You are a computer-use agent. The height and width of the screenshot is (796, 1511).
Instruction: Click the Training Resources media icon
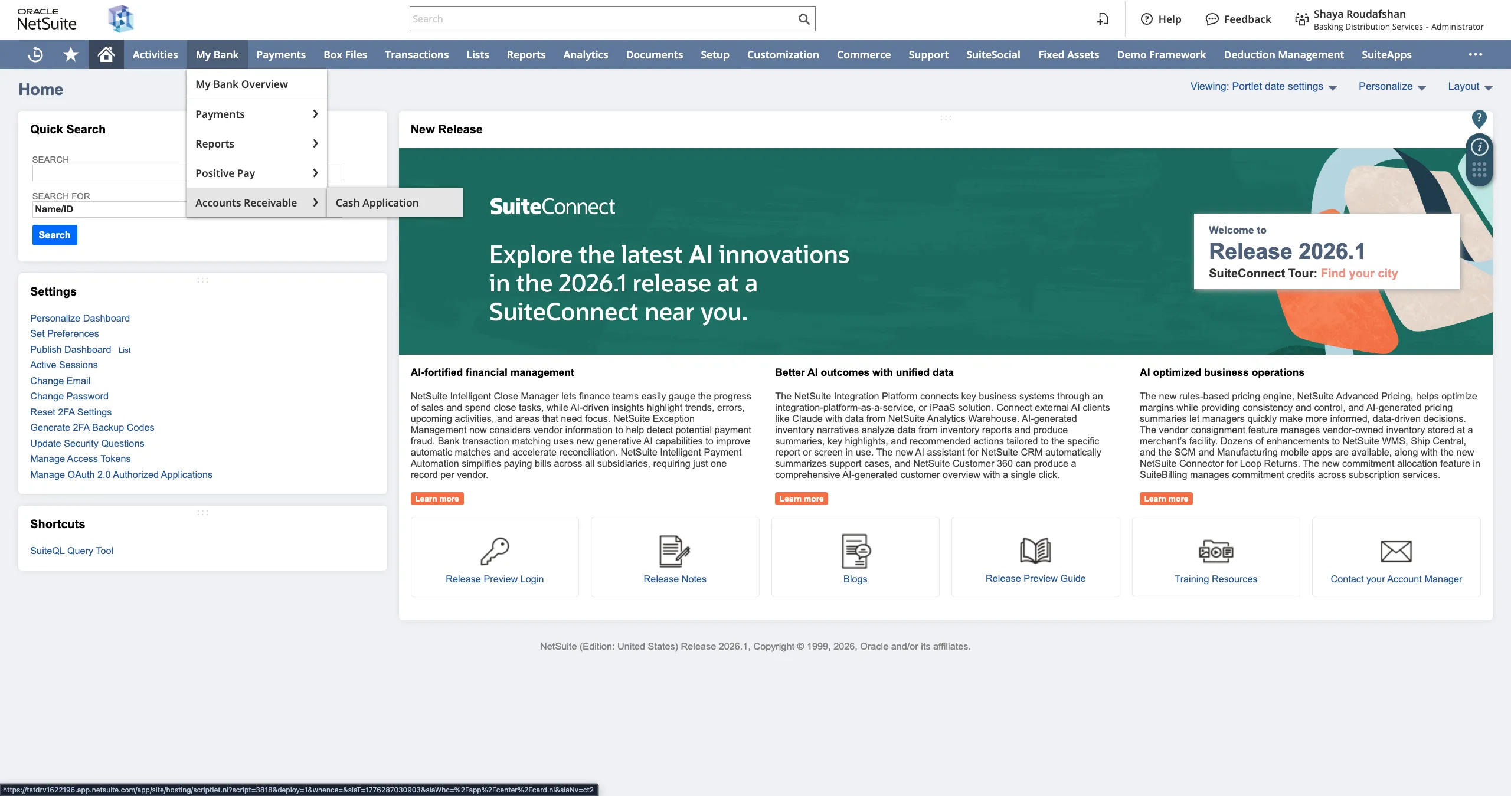[1216, 551]
